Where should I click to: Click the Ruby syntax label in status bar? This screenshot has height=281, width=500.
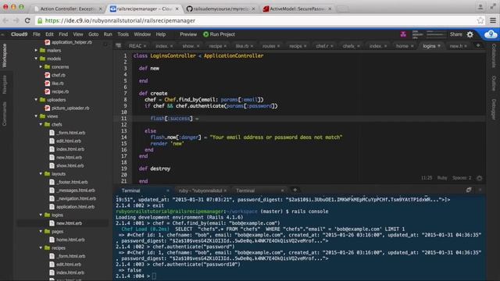tap(442, 178)
